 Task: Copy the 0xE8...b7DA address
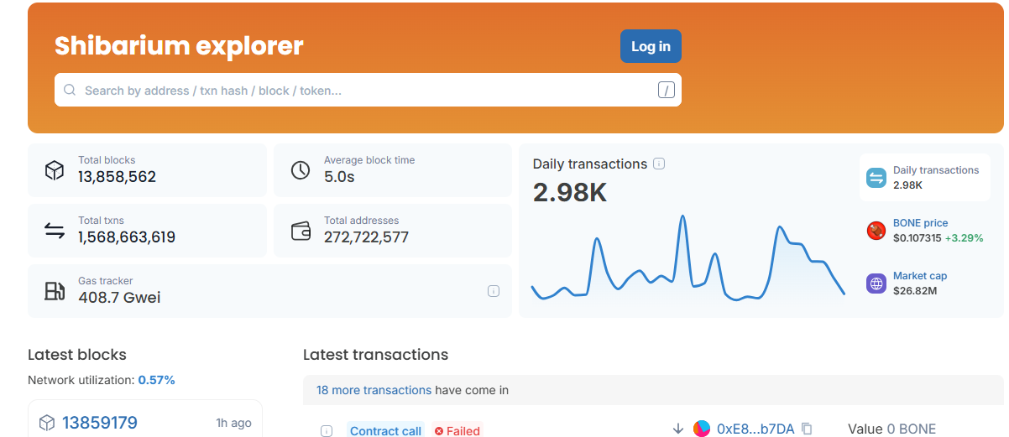[807, 429]
